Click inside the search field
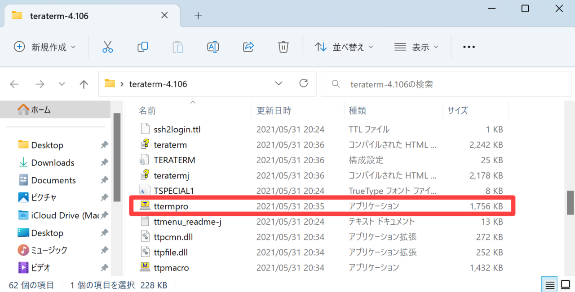The width and height of the screenshot is (575, 292). (x=445, y=83)
